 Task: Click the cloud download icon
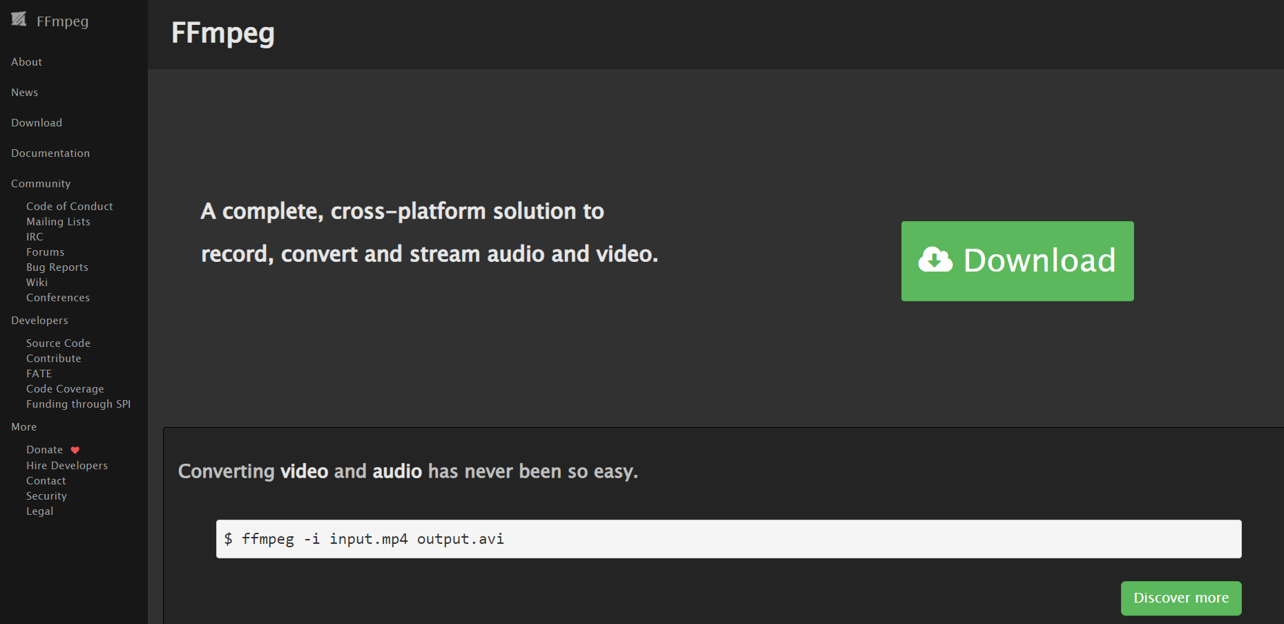tap(935, 261)
